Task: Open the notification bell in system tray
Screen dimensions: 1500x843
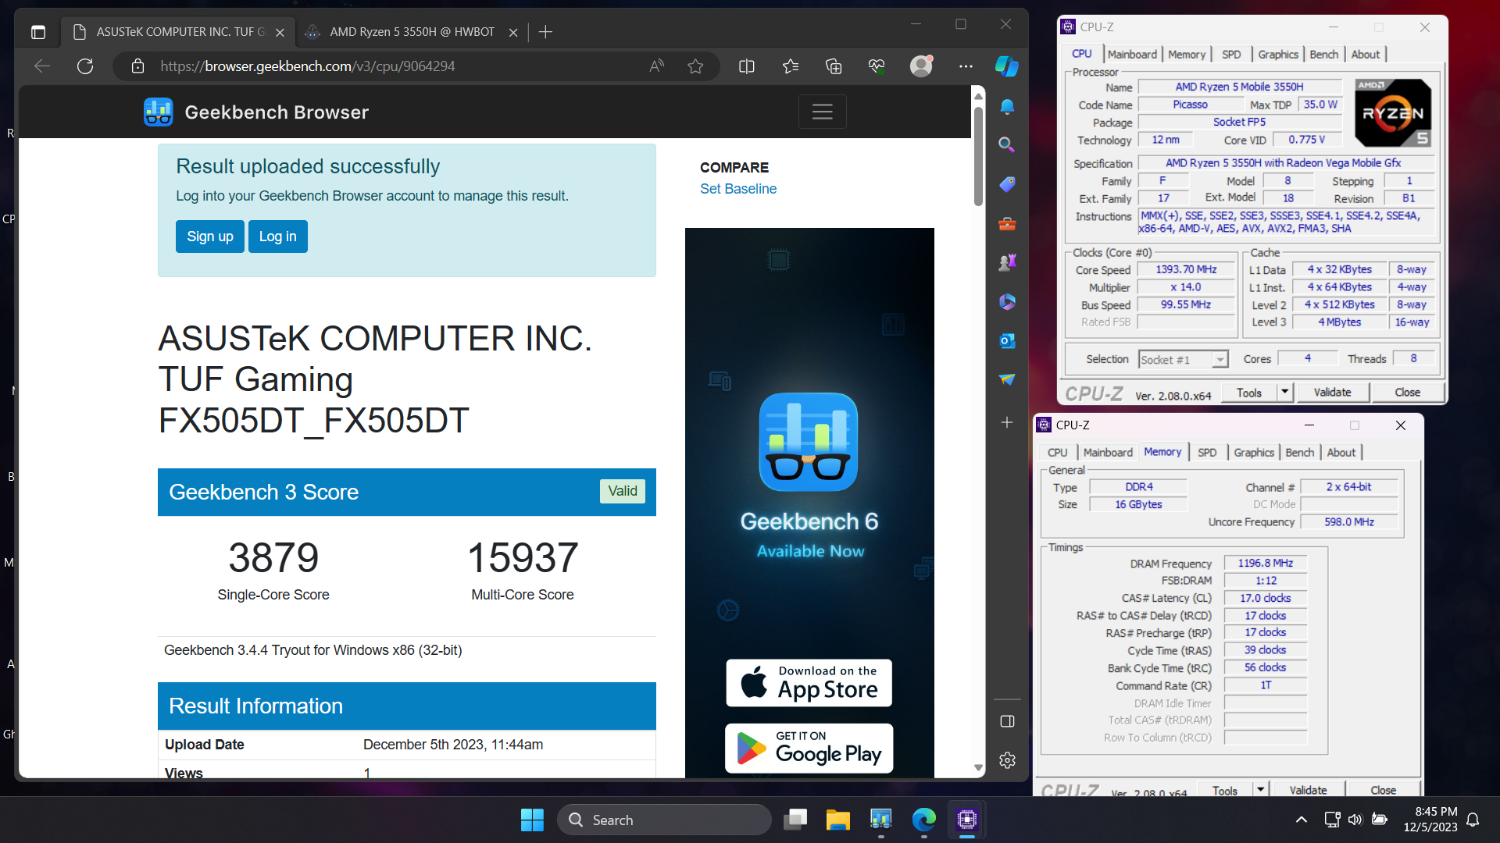Action: tap(1473, 820)
